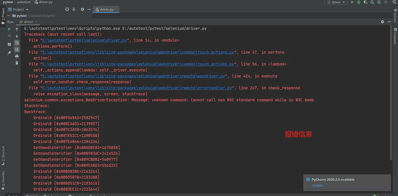The image size is (398, 196).
Task: Click the console vertical scrollbar
Action: (391, 93)
